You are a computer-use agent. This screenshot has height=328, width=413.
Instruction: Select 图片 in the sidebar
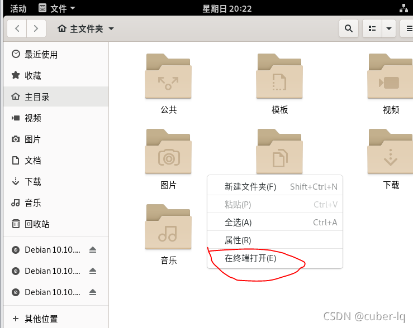coord(56,139)
